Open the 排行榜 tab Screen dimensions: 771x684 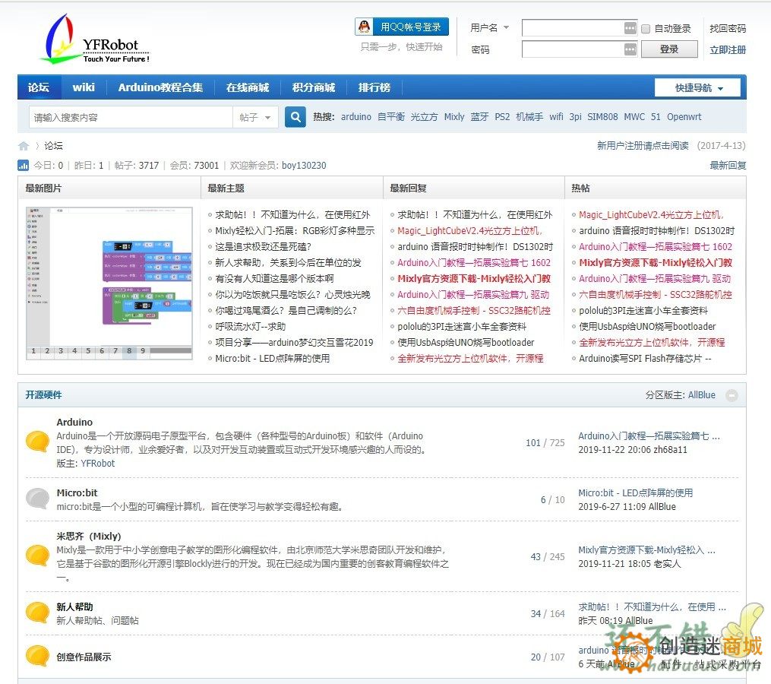pyautogui.click(x=374, y=87)
